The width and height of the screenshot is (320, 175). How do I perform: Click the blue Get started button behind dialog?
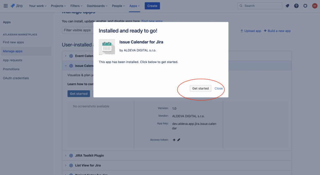[79, 94]
